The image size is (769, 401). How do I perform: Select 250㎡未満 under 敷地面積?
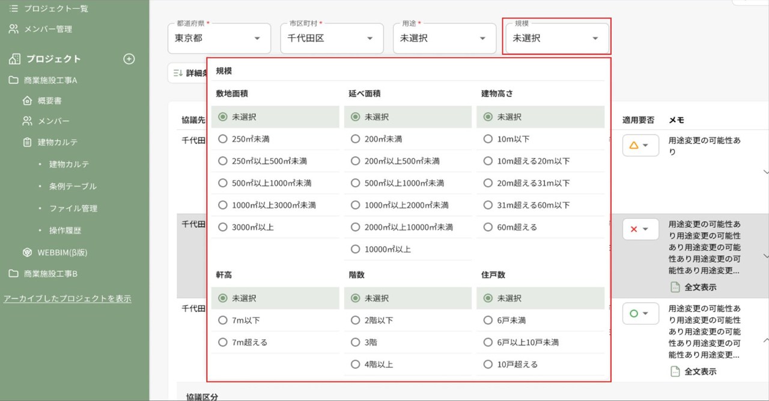(x=223, y=139)
